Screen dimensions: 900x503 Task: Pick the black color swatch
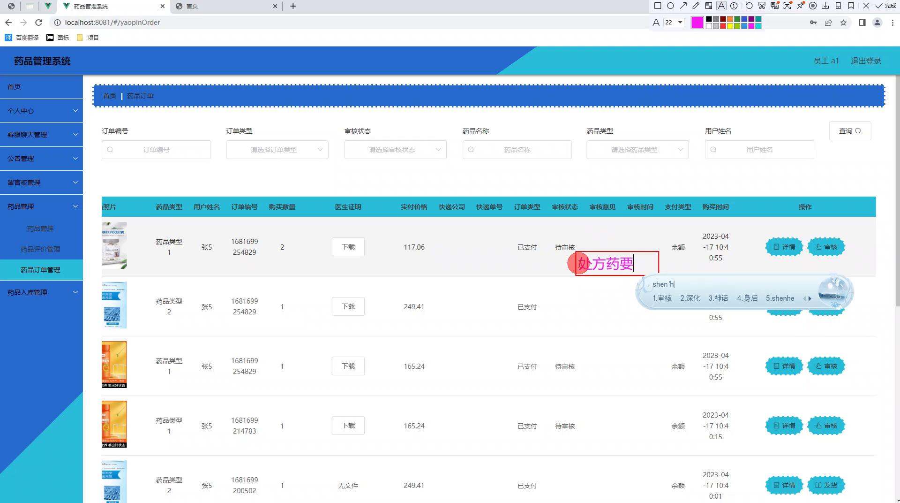709,19
